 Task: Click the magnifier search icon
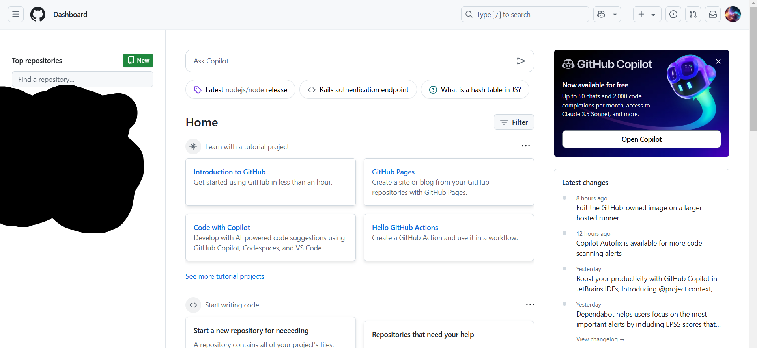[469, 14]
